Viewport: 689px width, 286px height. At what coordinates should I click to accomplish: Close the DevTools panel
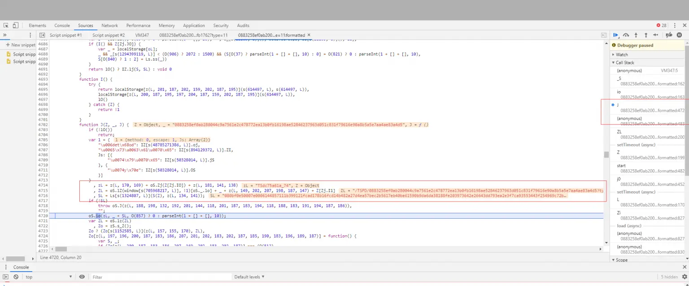[684, 26]
